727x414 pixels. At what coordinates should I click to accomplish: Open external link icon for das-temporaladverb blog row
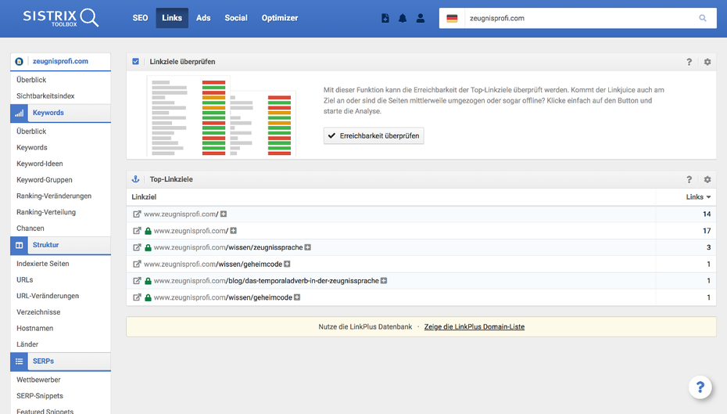pyautogui.click(x=137, y=281)
